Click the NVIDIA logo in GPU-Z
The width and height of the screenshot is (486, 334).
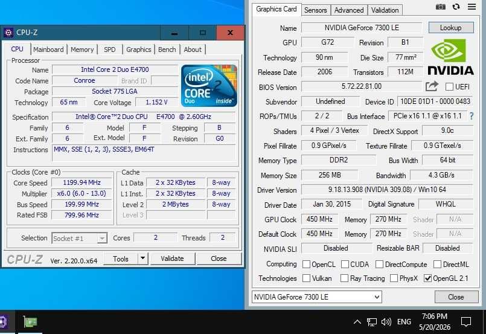coord(450,57)
